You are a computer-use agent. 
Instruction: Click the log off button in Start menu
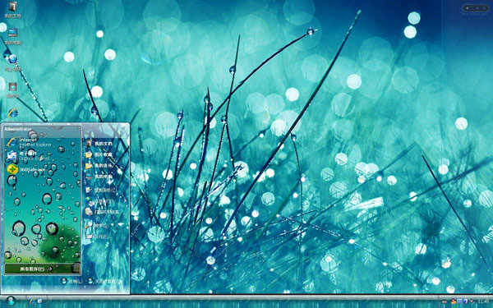click(71, 281)
